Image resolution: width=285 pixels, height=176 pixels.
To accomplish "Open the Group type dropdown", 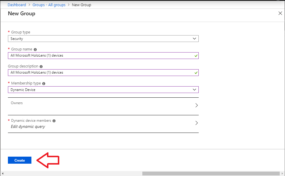I will (103, 39).
